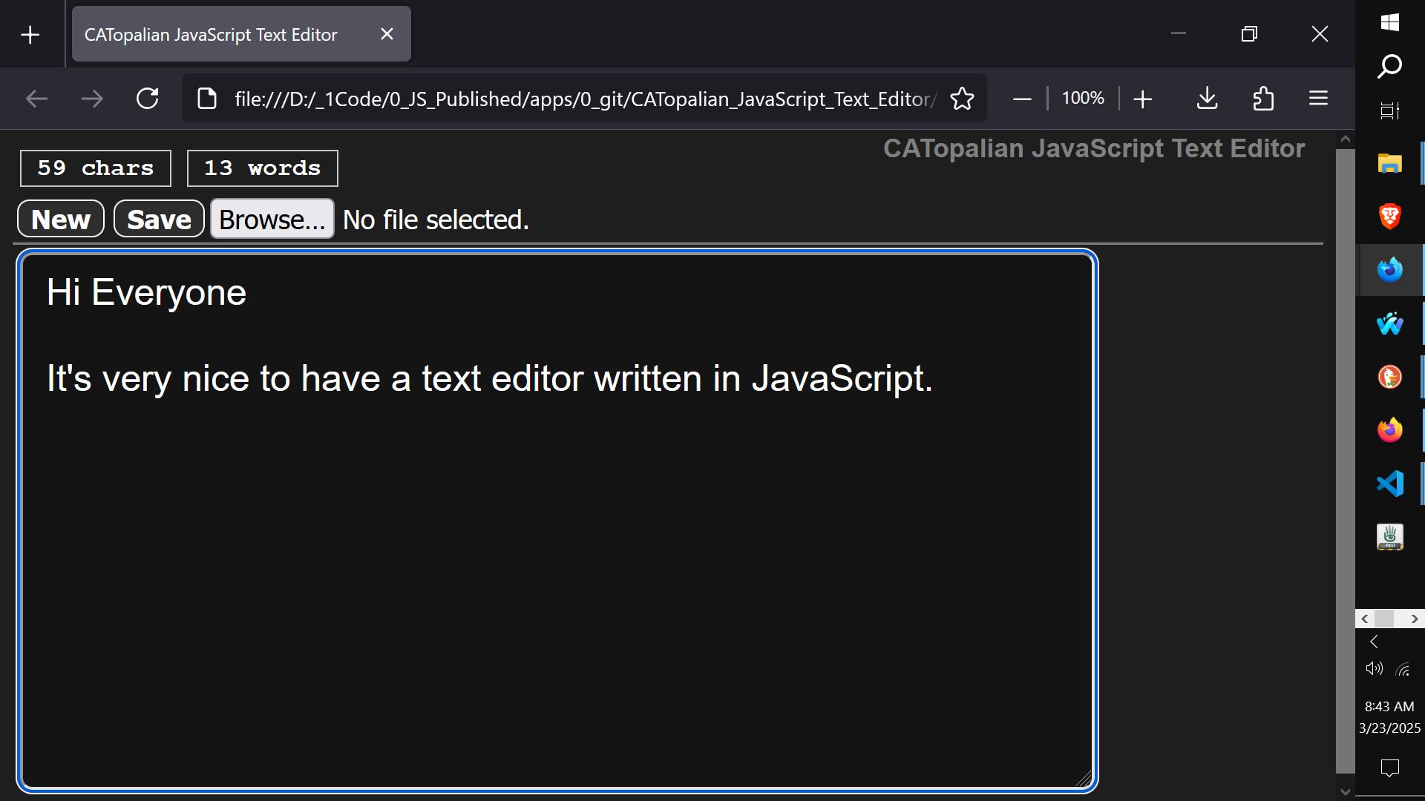Increase page zoom with the plus control
This screenshot has height=801, width=1425.
1142,98
